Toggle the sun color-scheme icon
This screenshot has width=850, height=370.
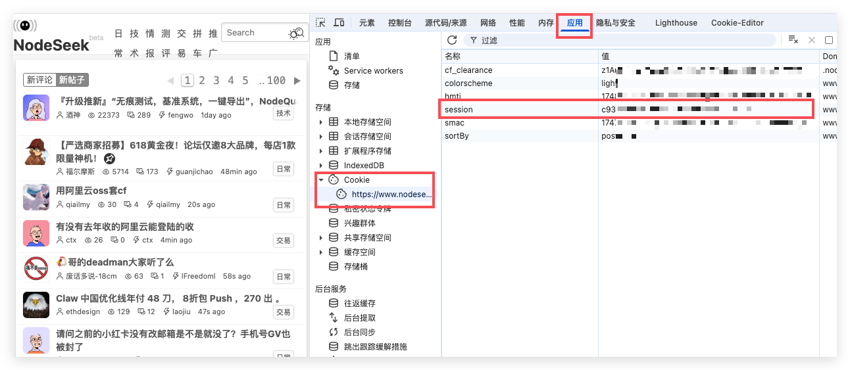coord(293,34)
